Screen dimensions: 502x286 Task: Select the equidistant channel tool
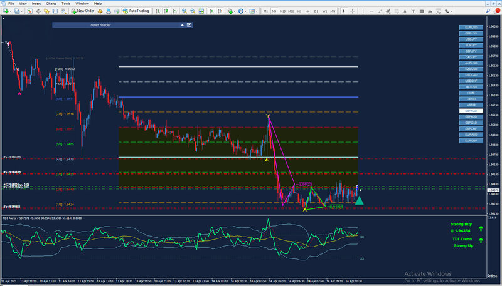(x=388, y=11)
